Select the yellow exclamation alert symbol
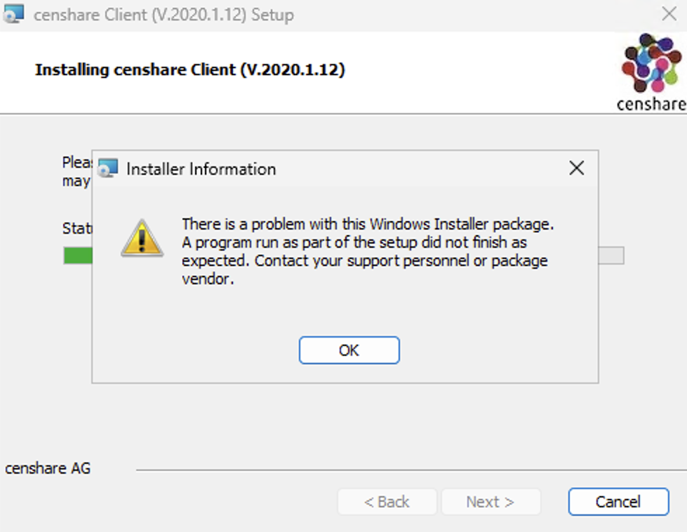Viewport: 687px width, 532px height. [142, 239]
